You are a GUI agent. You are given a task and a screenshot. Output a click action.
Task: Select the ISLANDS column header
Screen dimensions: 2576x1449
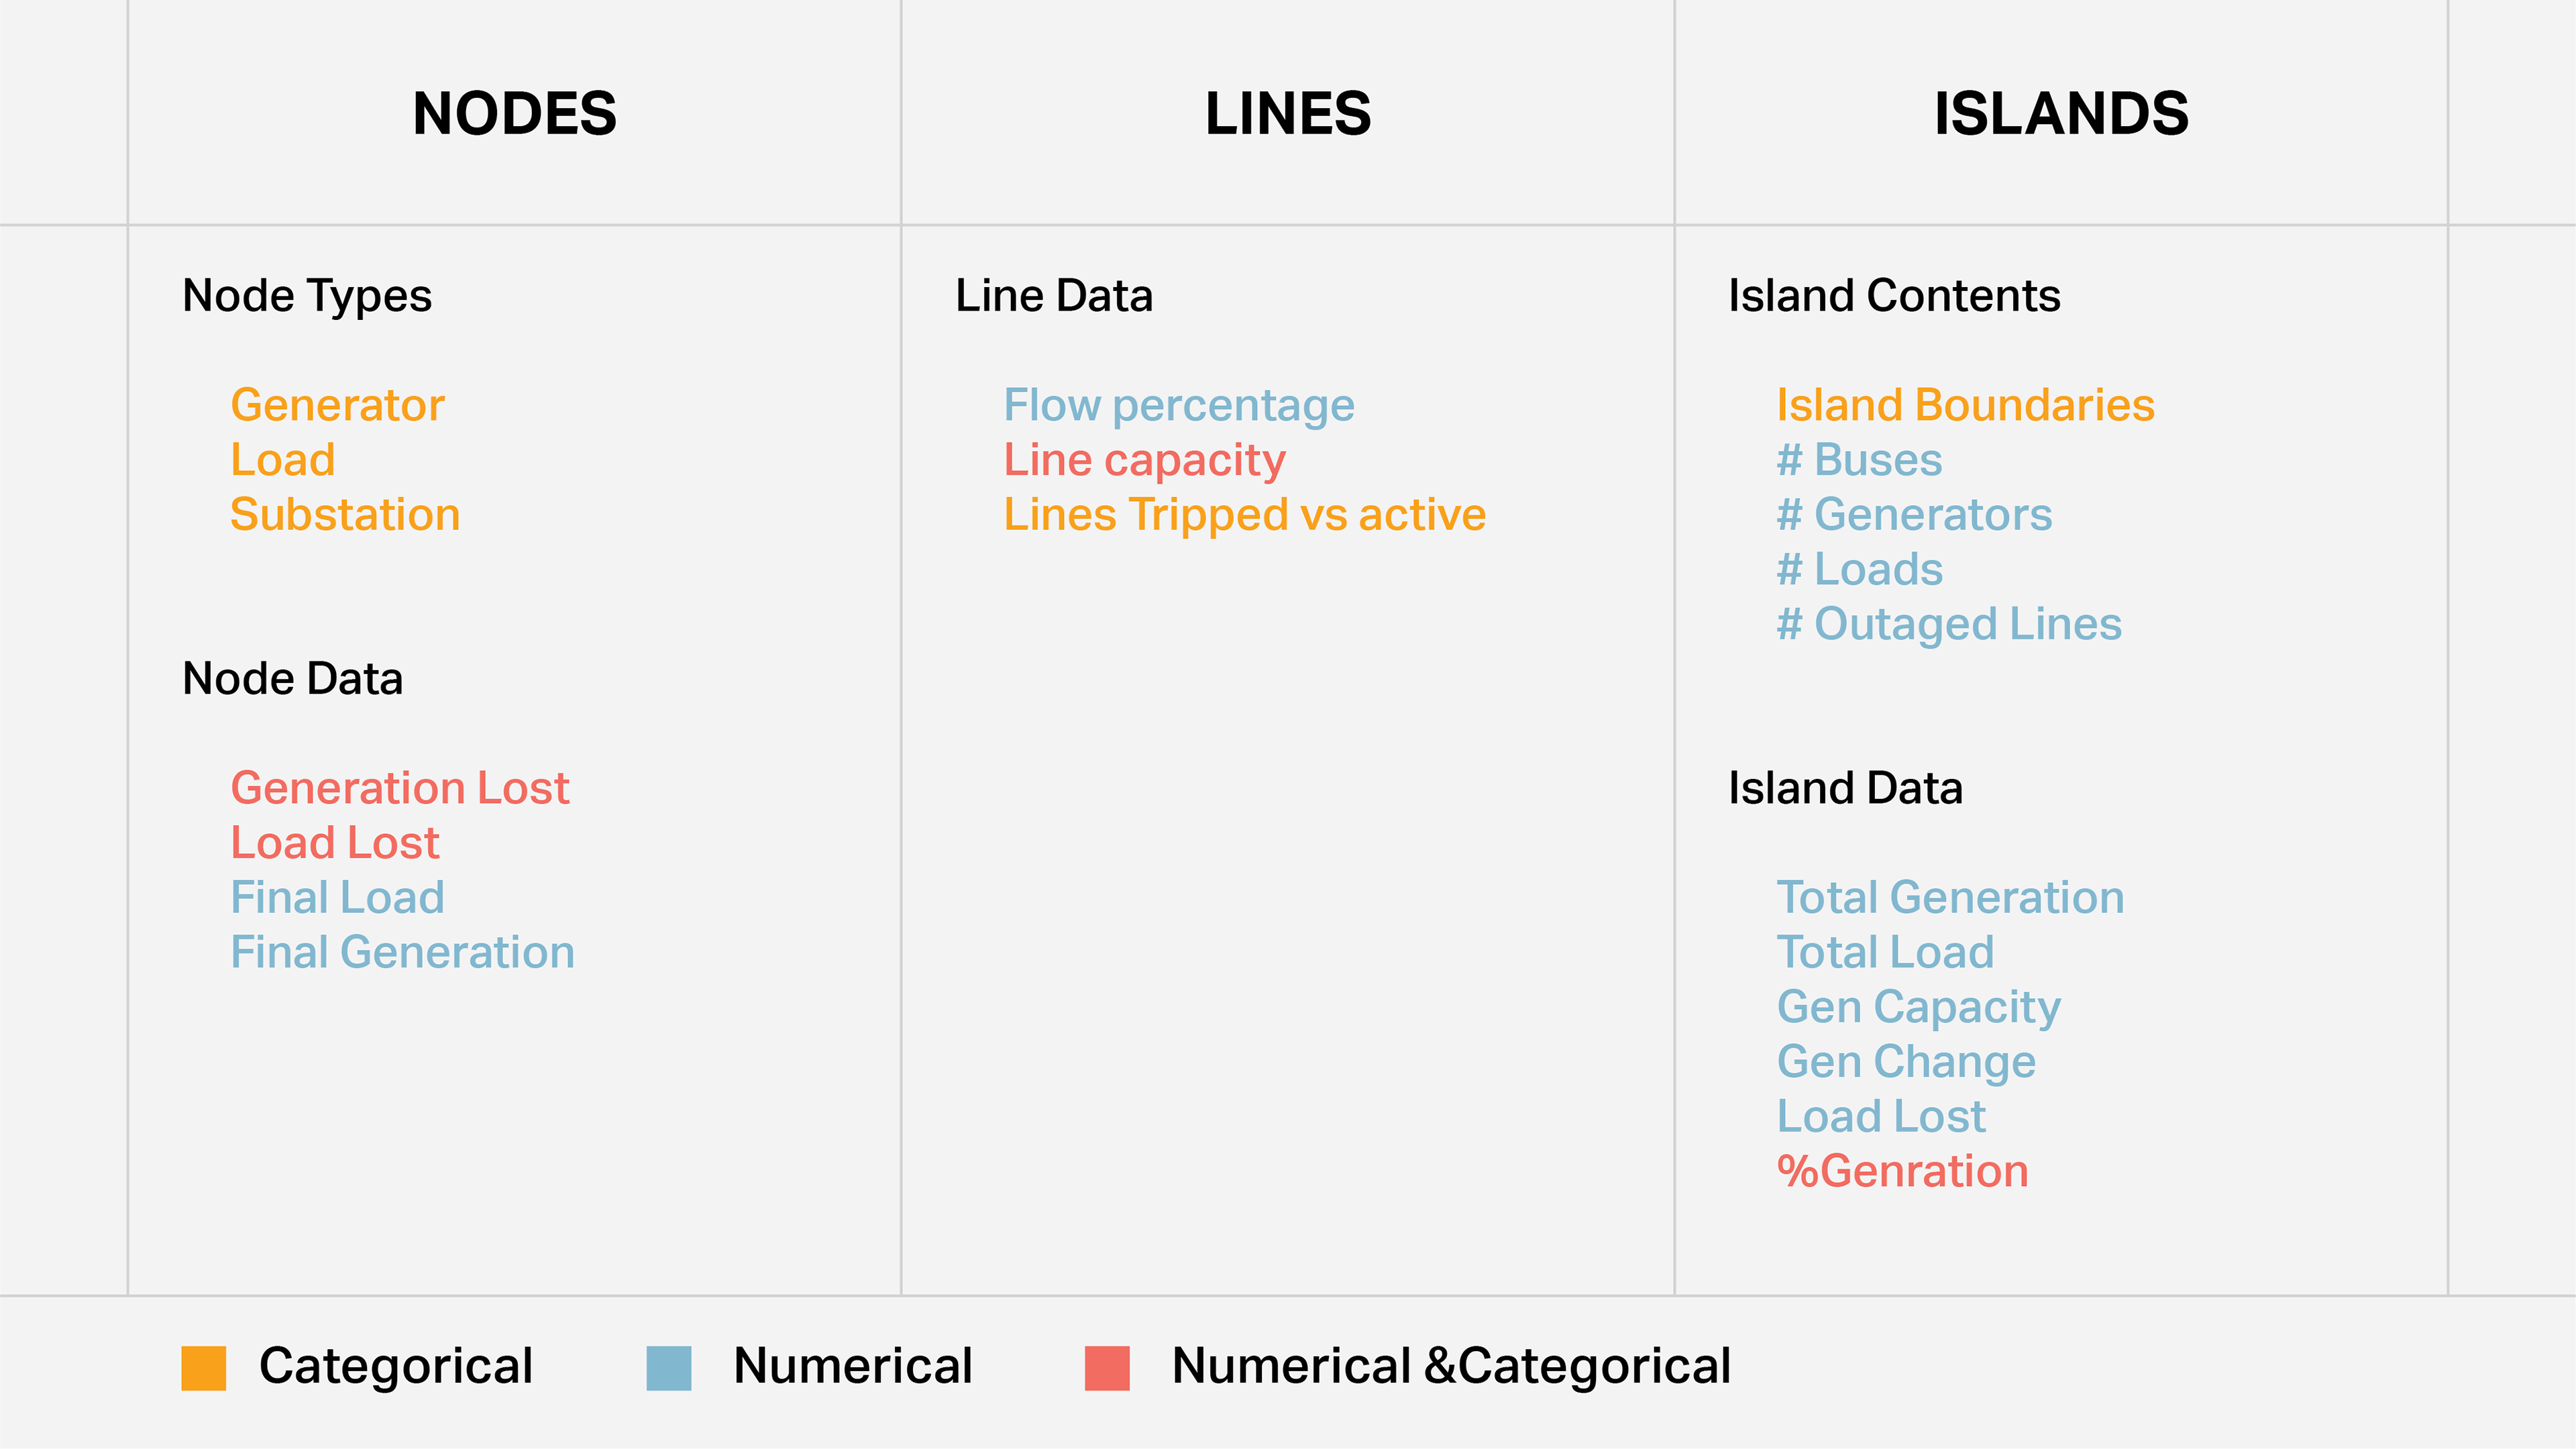(x=2061, y=113)
